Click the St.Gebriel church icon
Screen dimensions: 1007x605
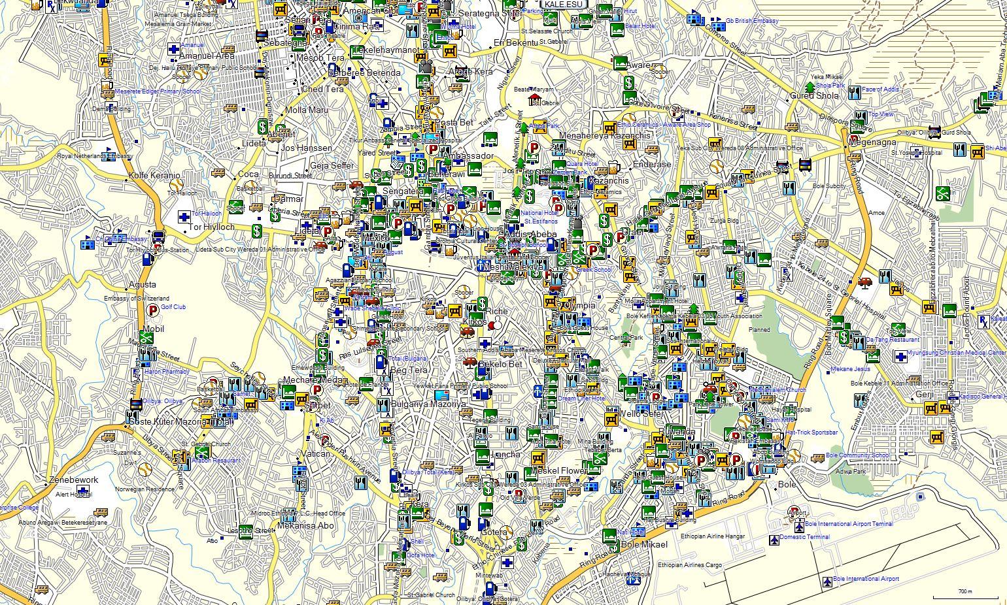tap(536, 99)
